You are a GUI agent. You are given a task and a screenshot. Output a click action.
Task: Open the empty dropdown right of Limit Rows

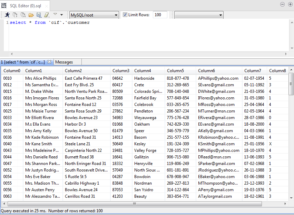coord(199,15)
